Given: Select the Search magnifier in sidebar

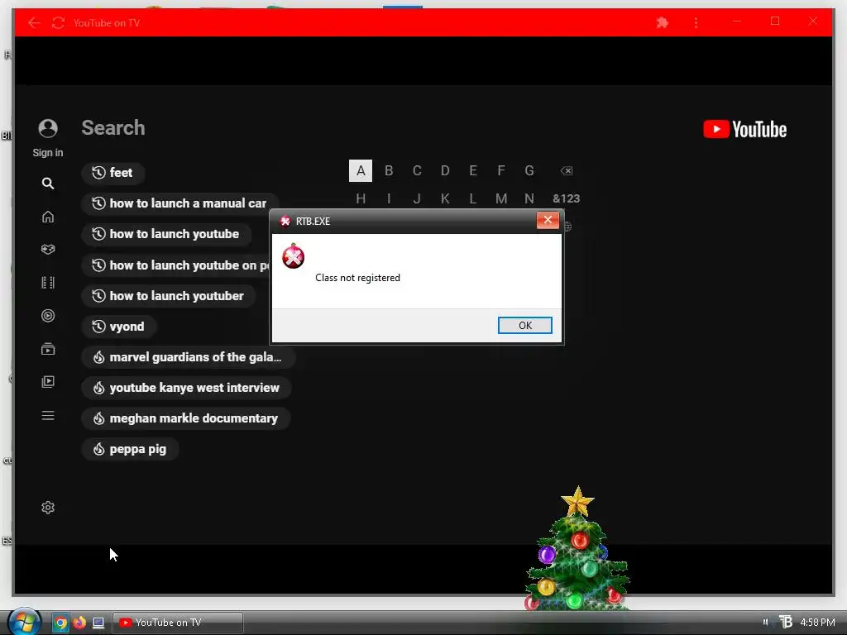Looking at the screenshot, I should pyautogui.click(x=48, y=184).
